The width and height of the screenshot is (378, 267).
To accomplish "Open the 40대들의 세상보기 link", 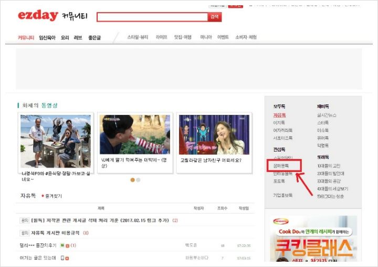I will [x=333, y=189].
